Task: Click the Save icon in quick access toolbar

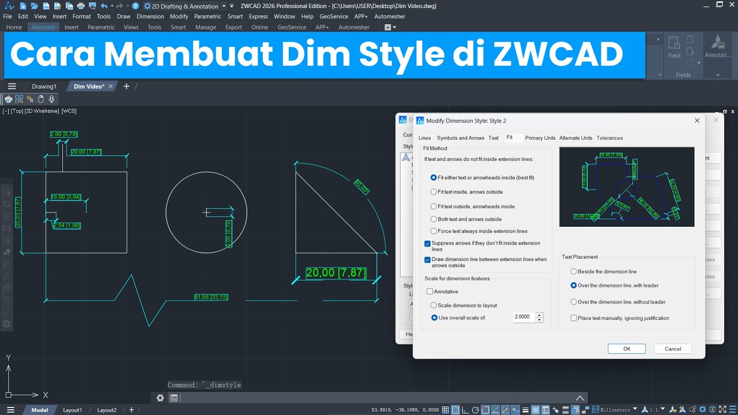Action: point(46,6)
